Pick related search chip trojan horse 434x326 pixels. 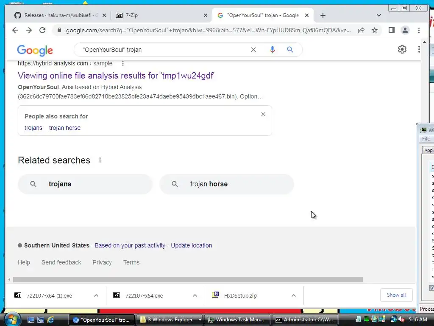(226, 184)
